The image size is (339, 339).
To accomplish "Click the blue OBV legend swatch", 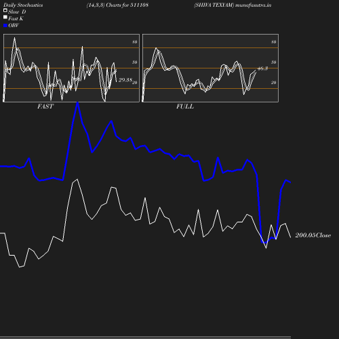I will click(x=5, y=26).
